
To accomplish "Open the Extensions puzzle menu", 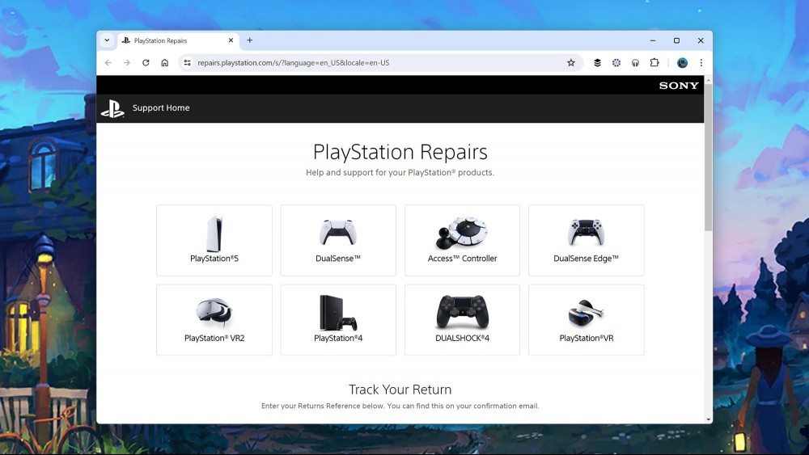I will 654,63.
